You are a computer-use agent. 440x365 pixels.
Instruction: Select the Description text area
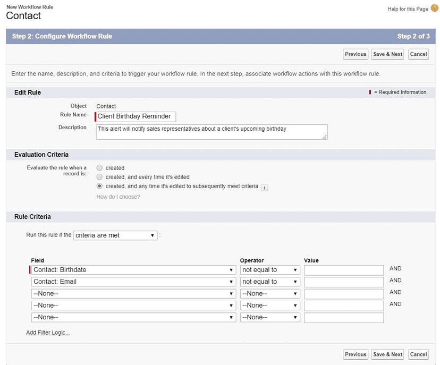pos(211,131)
